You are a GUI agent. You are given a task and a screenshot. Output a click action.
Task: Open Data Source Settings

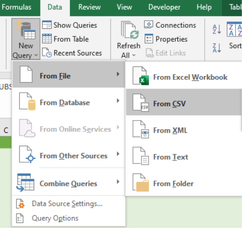click(59, 203)
